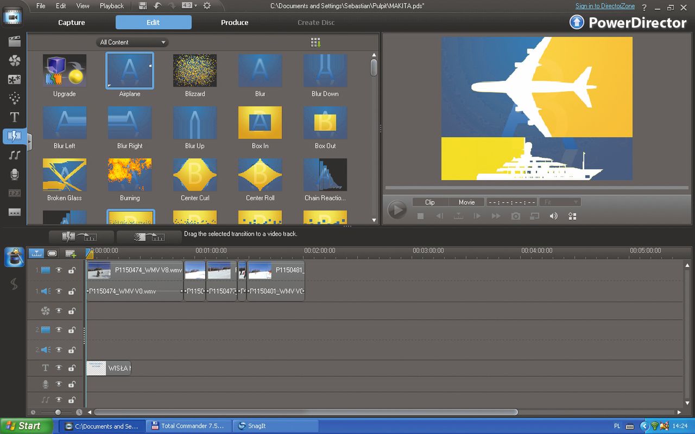
Task: Select Movie preview mode button
Action: (x=467, y=202)
